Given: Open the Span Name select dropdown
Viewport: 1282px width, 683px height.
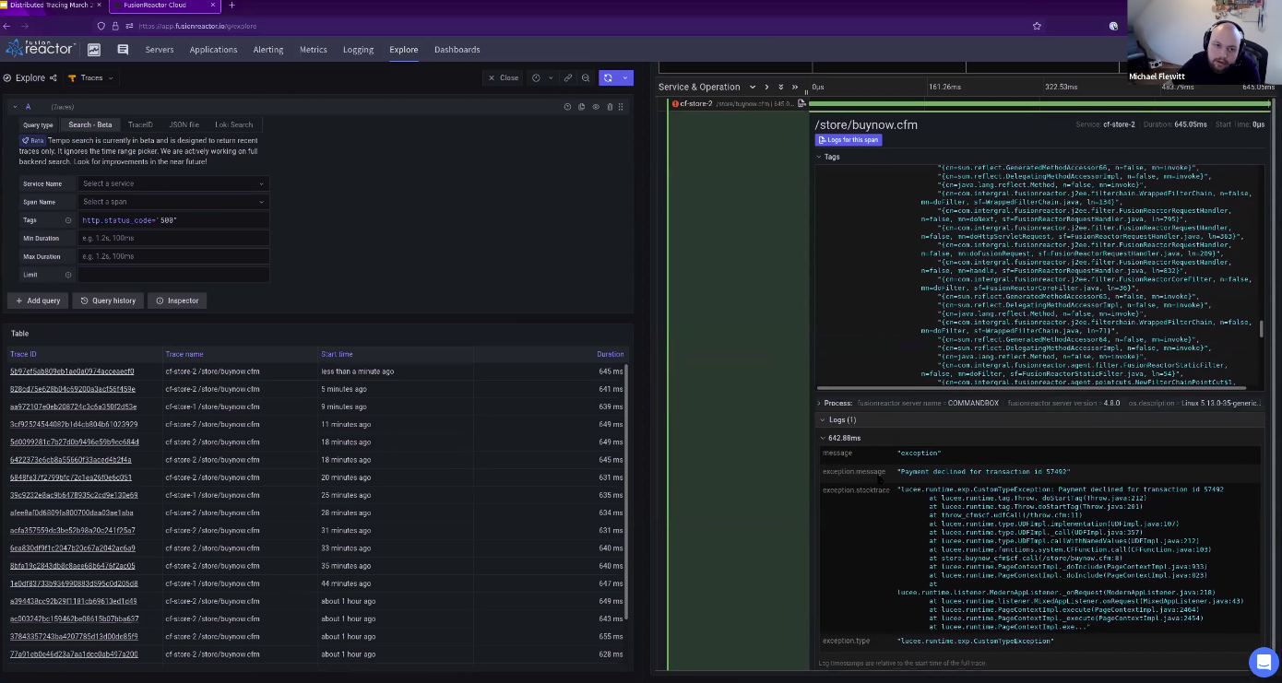Looking at the screenshot, I should (x=173, y=202).
